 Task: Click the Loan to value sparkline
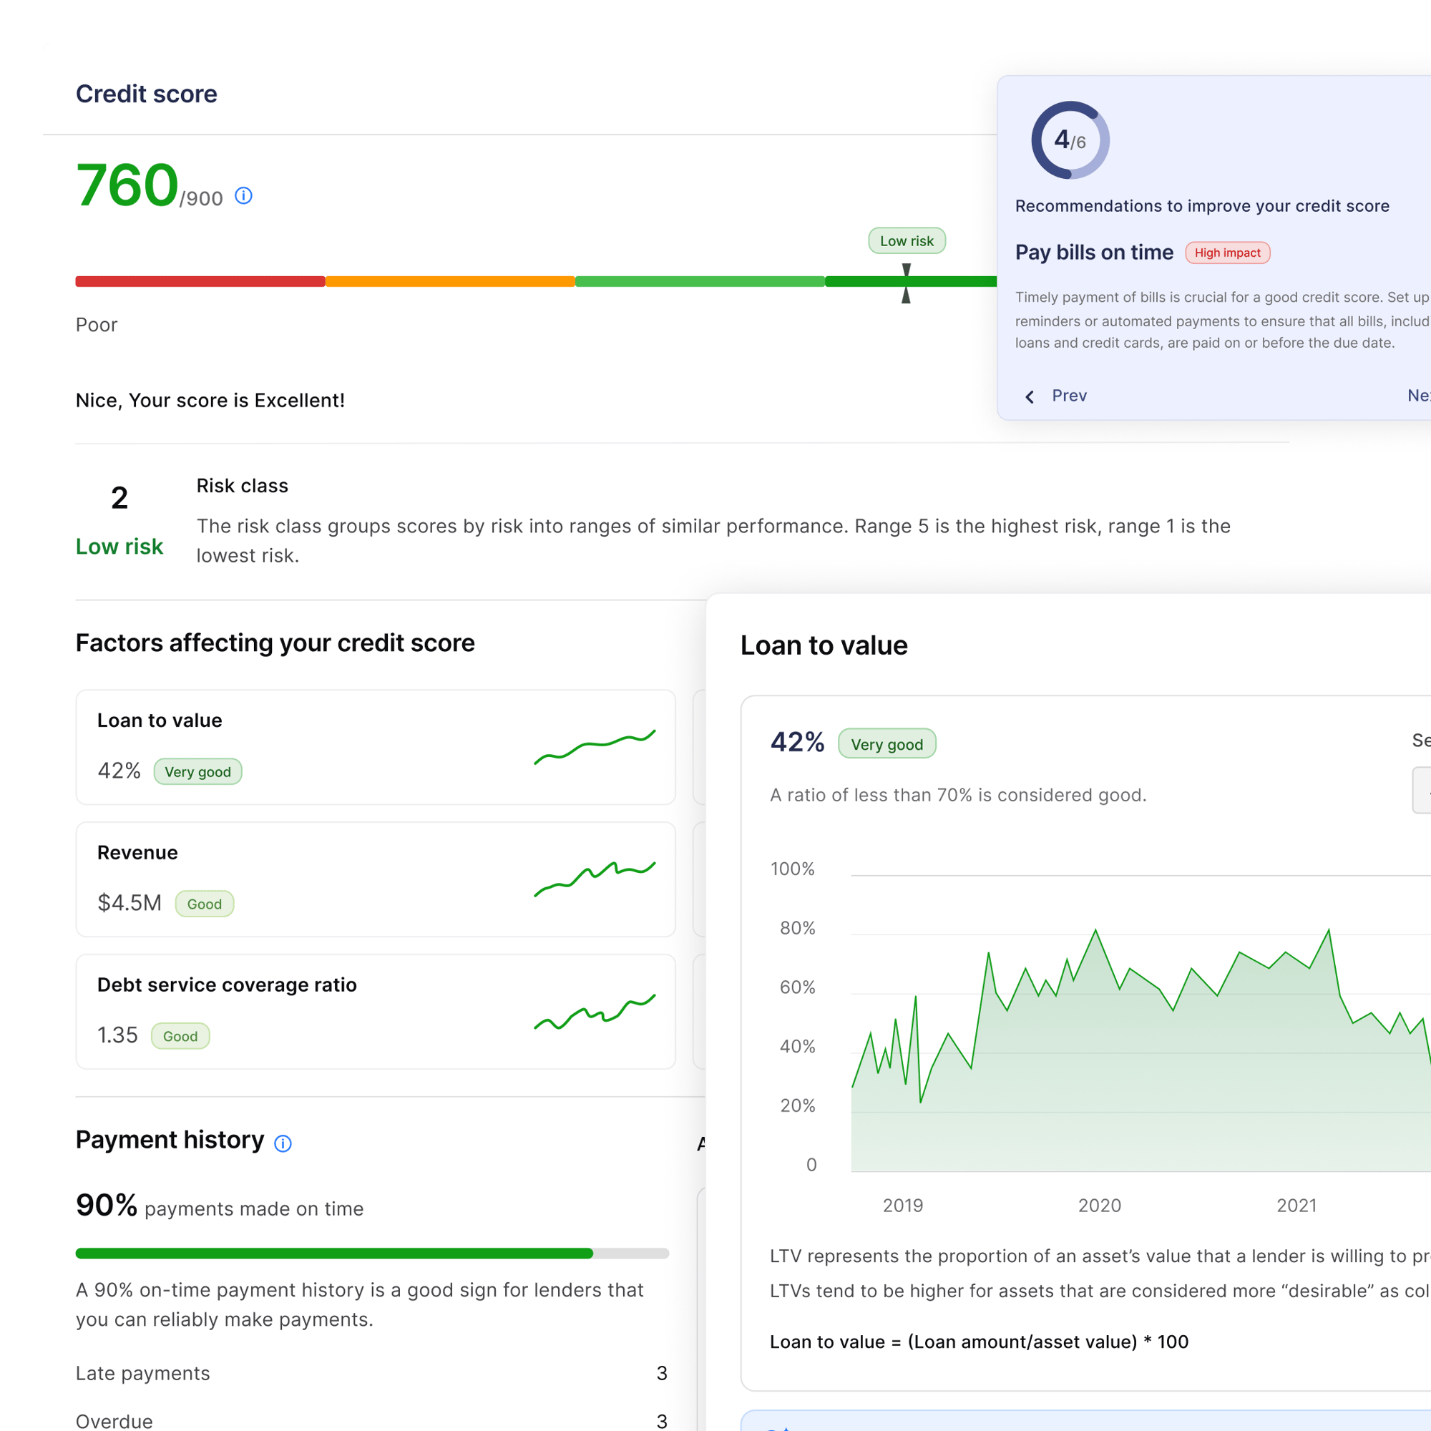coord(595,746)
